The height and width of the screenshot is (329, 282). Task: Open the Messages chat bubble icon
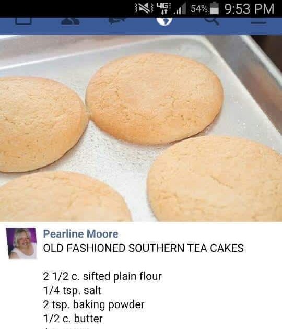point(118,21)
